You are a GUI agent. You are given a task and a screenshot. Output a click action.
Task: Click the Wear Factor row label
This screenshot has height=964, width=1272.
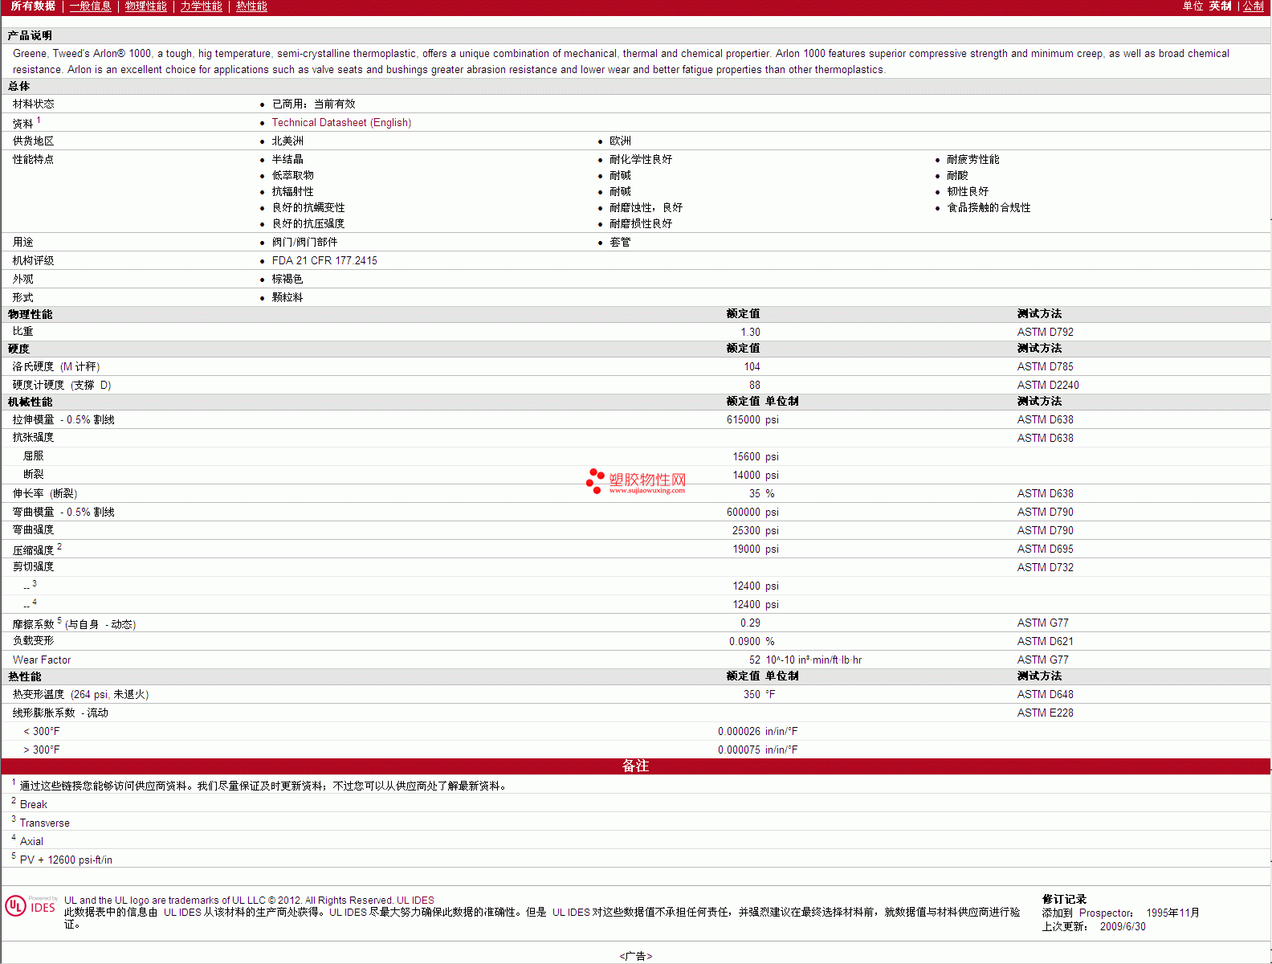click(42, 660)
